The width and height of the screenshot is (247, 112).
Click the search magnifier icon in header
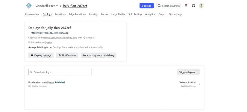tap(159, 6)
